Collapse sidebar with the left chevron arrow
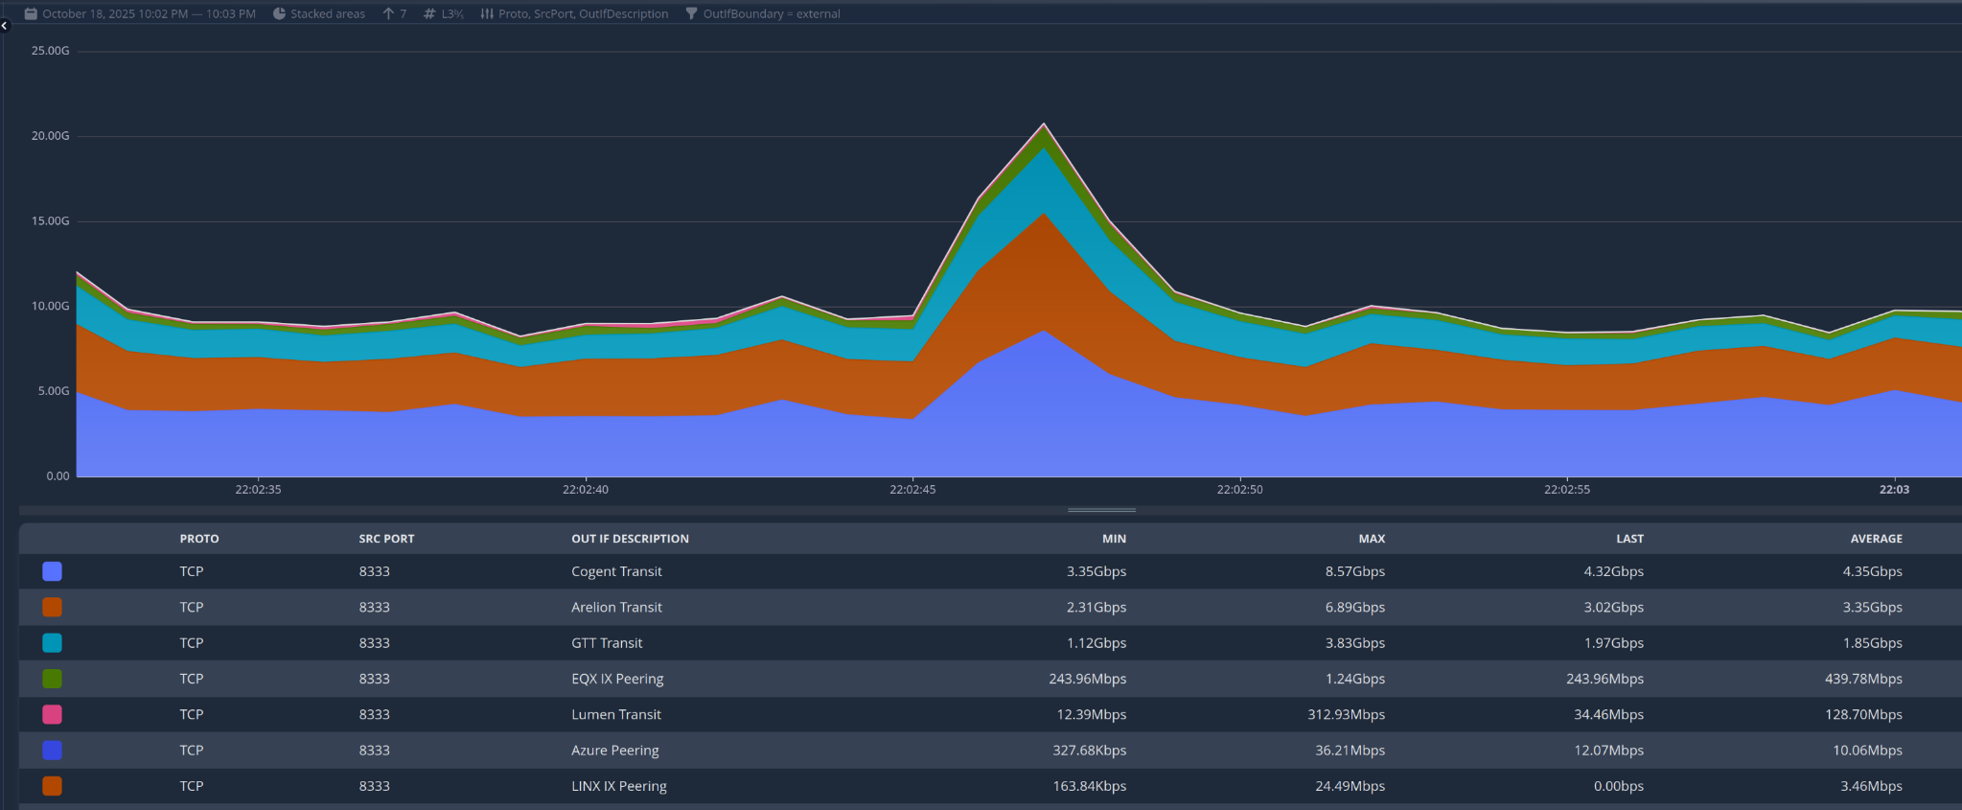This screenshot has width=1962, height=810. click(x=5, y=26)
